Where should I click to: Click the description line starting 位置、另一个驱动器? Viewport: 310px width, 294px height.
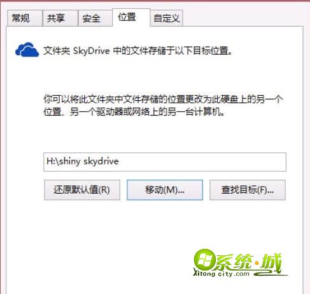pos(134,112)
